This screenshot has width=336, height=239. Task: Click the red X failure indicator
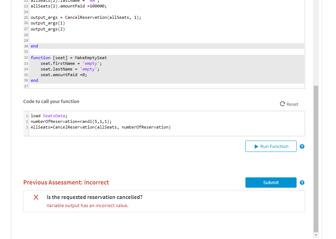point(36,198)
